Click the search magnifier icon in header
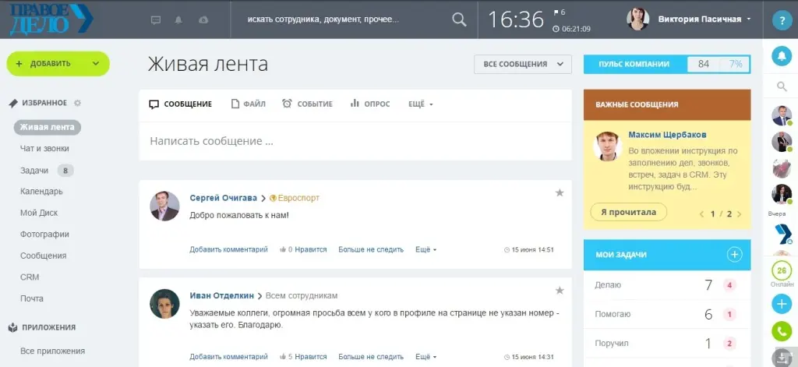 coord(460,19)
